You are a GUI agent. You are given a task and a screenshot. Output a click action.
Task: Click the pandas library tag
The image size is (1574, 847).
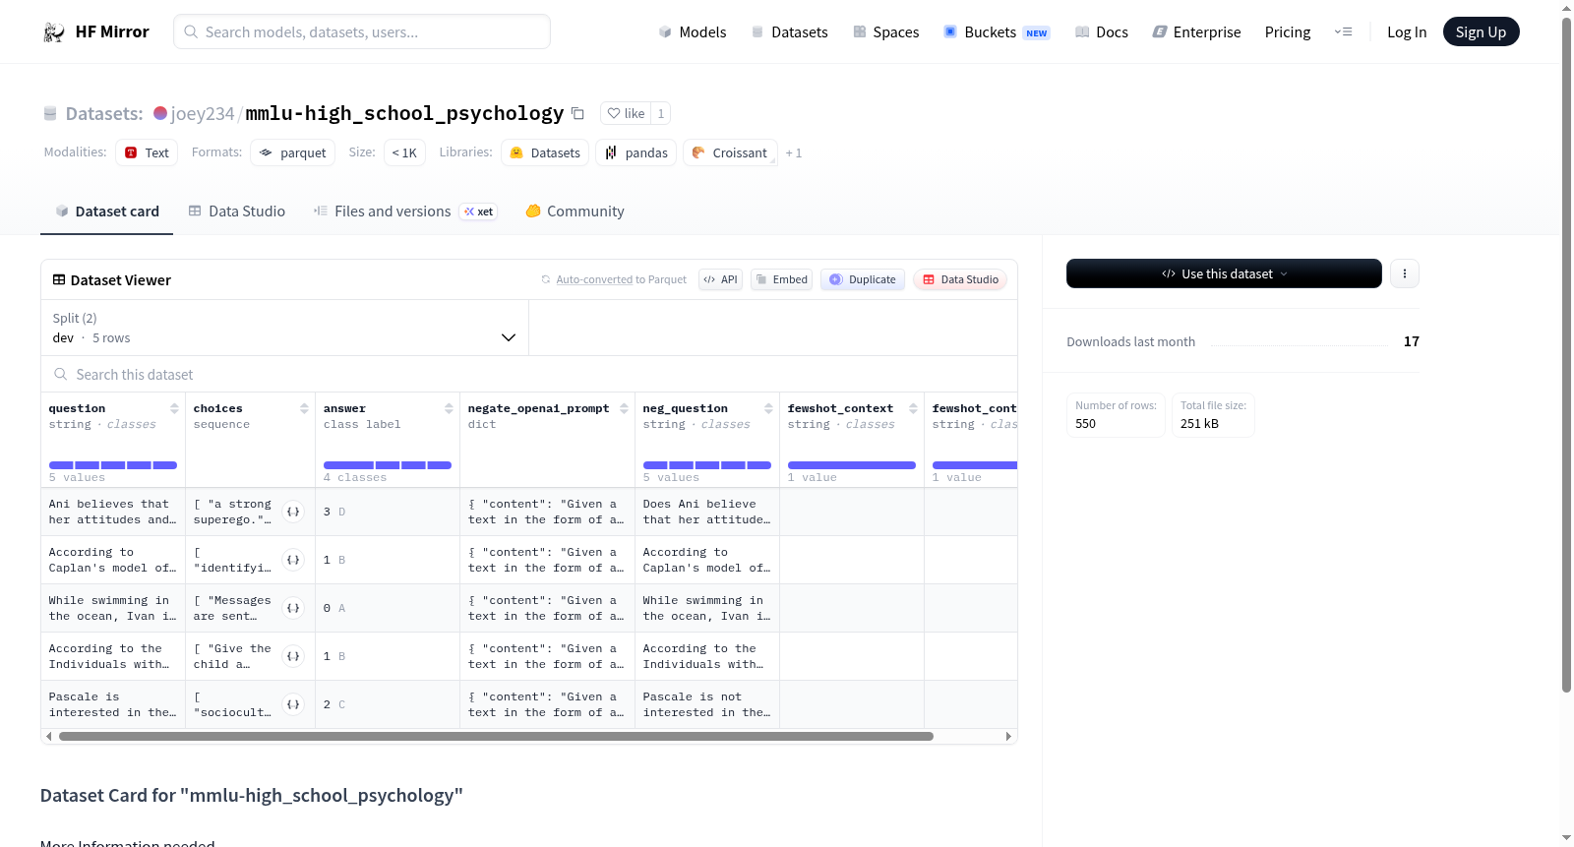pyautogui.click(x=636, y=152)
